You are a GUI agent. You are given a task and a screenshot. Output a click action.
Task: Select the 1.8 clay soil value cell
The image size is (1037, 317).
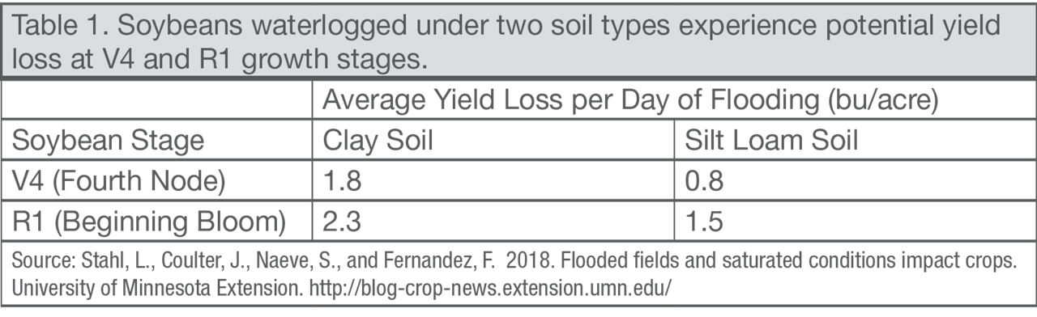[493, 180]
